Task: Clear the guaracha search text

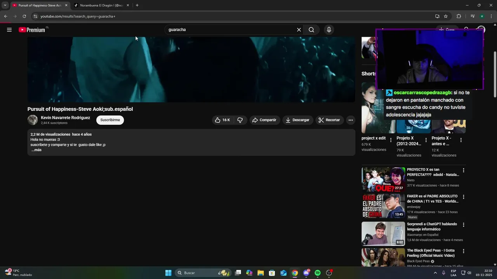Action: pos(299,30)
